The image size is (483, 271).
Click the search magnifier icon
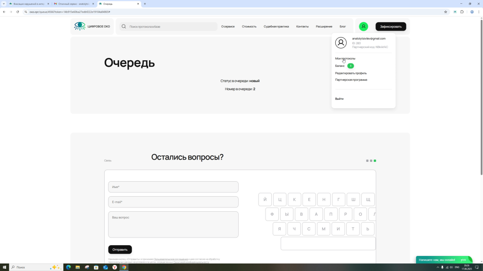[x=124, y=26]
